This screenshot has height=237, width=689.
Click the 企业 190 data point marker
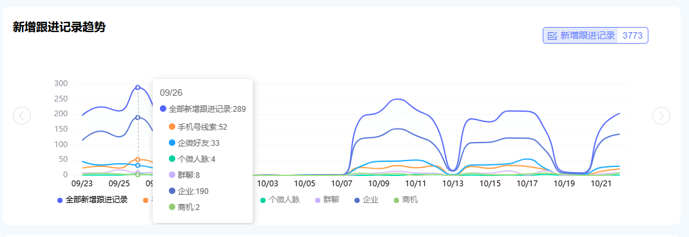[x=138, y=118]
